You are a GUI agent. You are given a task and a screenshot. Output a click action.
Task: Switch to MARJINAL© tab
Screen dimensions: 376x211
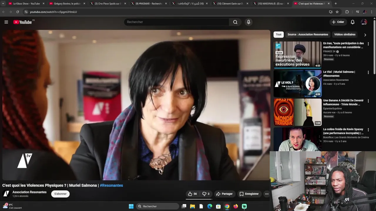[x=271, y=4]
